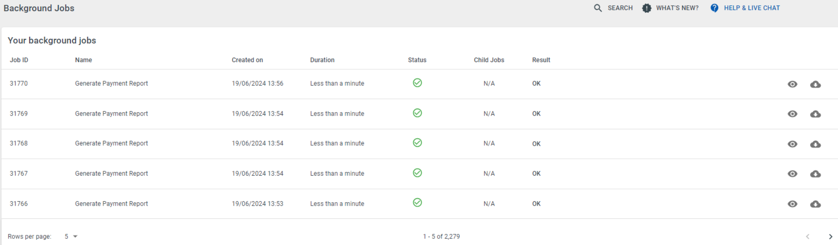Download result for job 31766
This screenshot has height=245, width=838.
click(815, 204)
